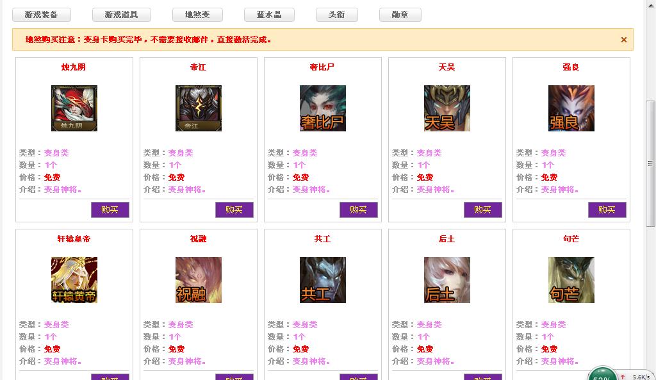Open the 游戏装备 category tab
The height and width of the screenshot is (380, 656).
(42, 15)
